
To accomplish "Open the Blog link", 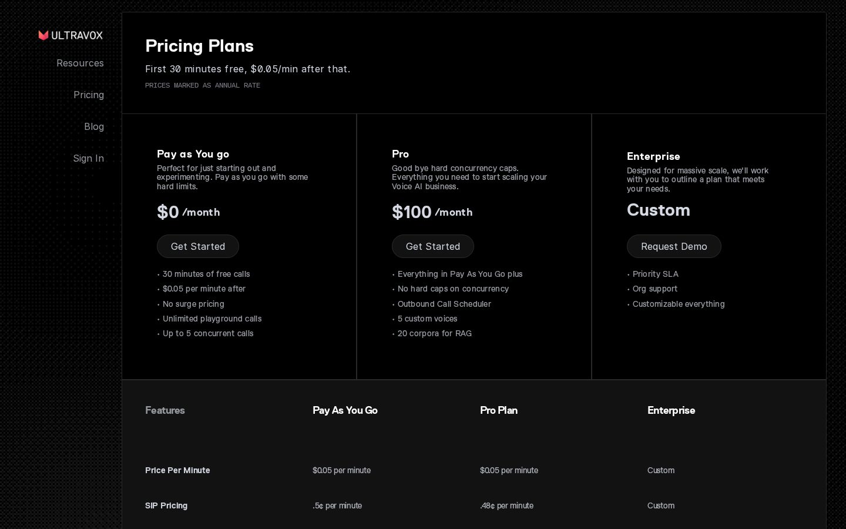I will tap(94, 126).
